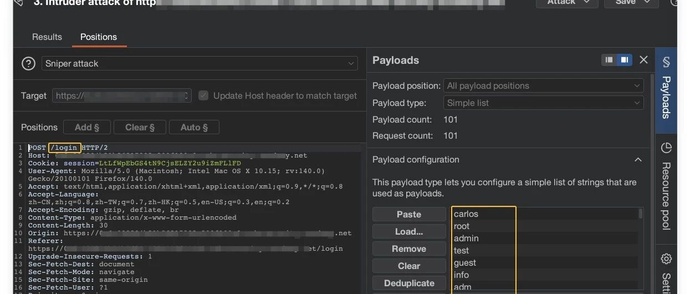Close the Payloads panel
The height and width of the screenshot is (294, 690).
coord(643,60)
